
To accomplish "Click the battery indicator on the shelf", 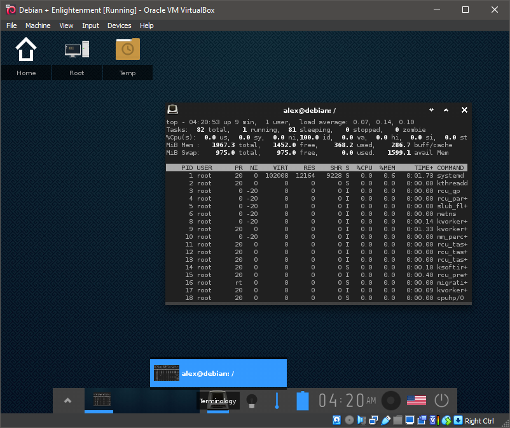I will (x=303, y=401).
